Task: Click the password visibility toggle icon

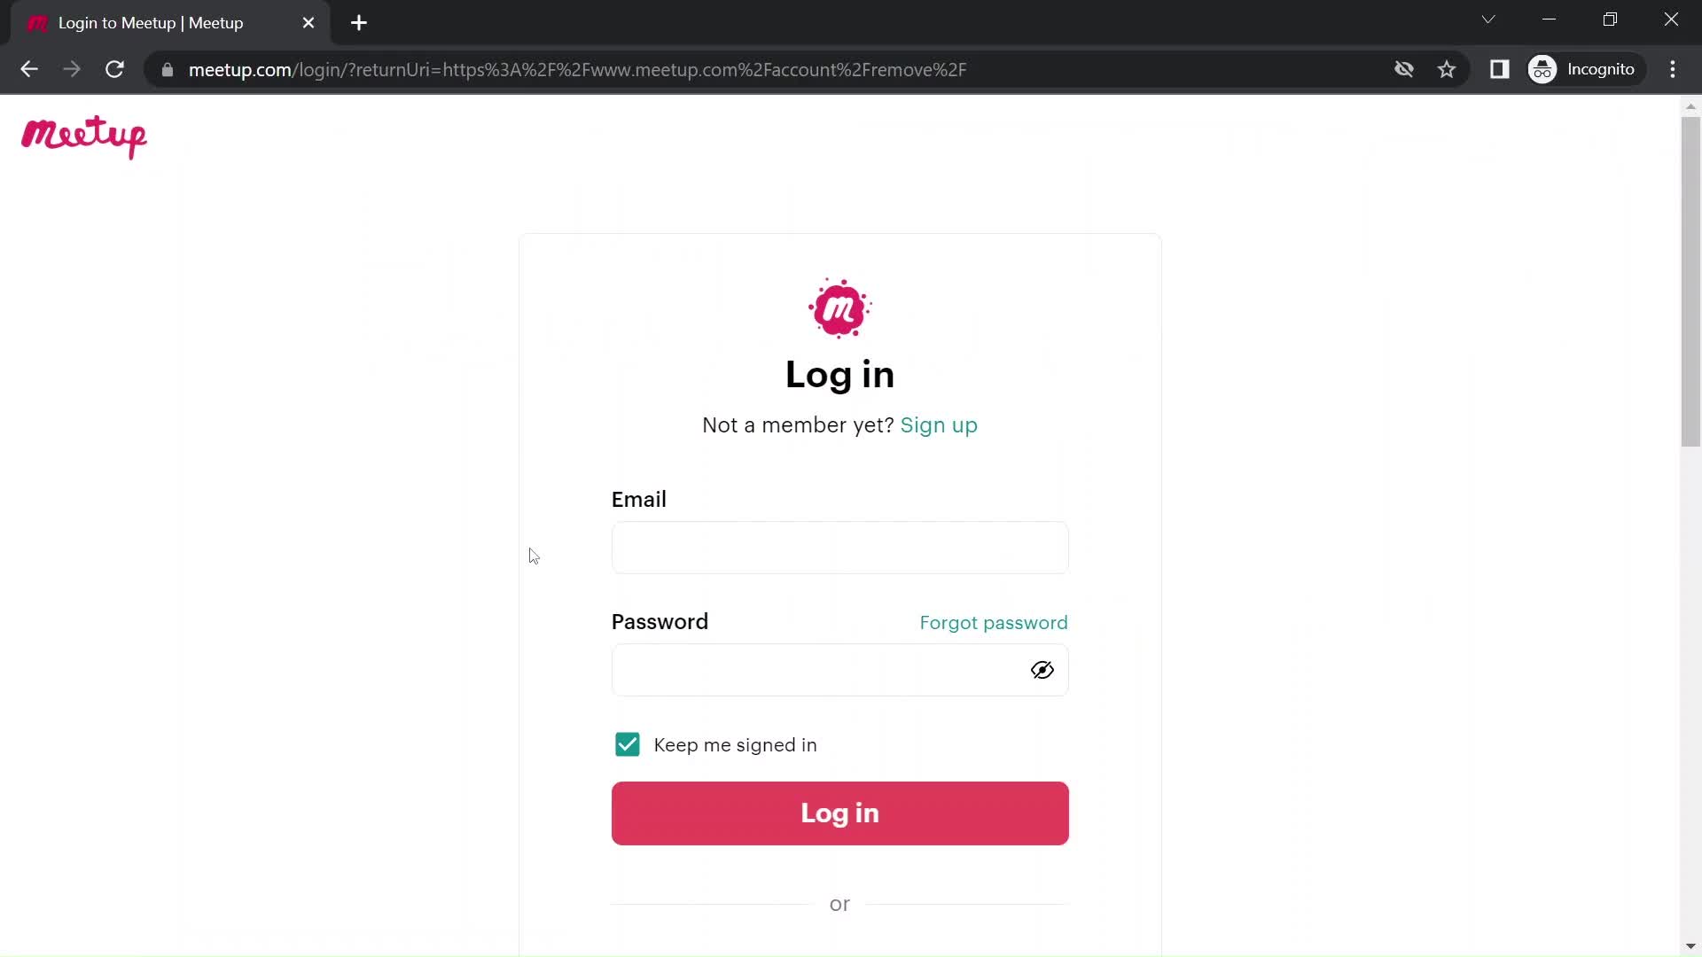Action: [1042, 670]
